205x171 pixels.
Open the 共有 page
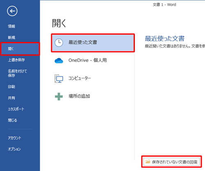pyautogui.click(x=11, y=98)
